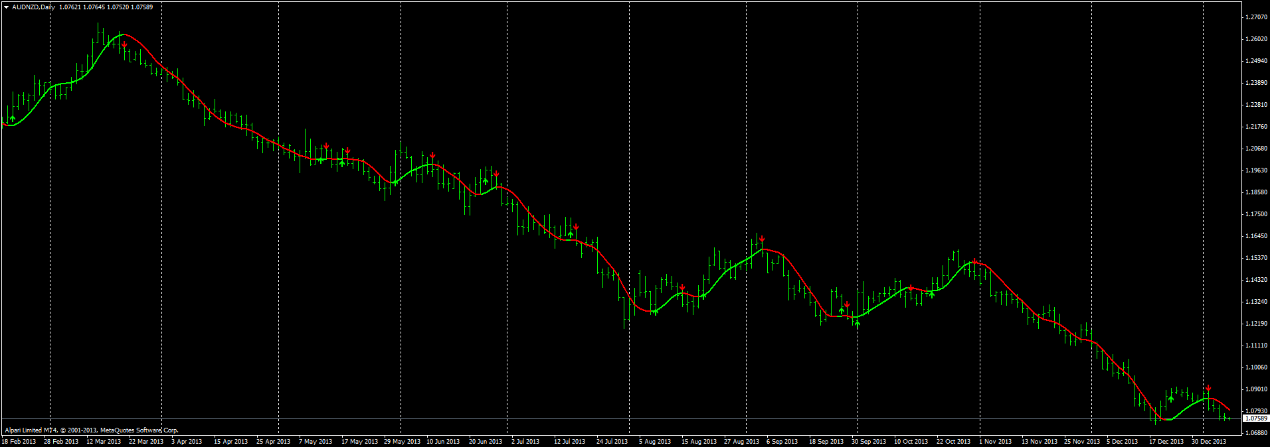The height and width of the screenshot is (447, 1270).
Task: Click the 10 Oct 2013 date label
Action: tap(911, 442)
